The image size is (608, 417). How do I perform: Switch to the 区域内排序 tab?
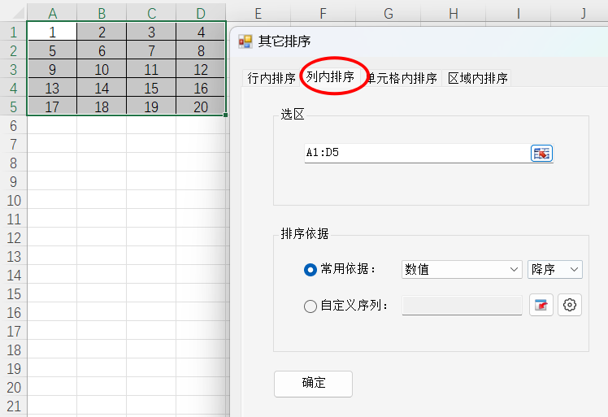pyautogui.click(x=477, y=78)
